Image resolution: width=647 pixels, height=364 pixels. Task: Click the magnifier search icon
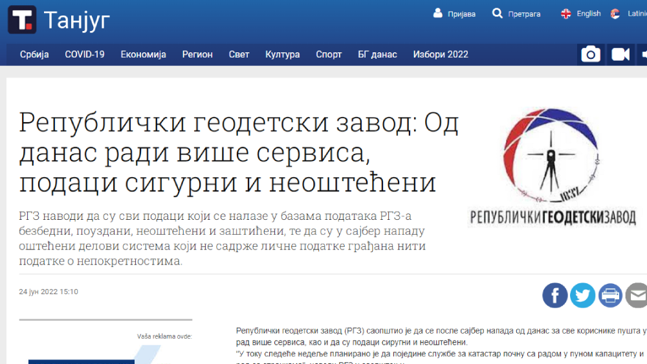[497, 13]
